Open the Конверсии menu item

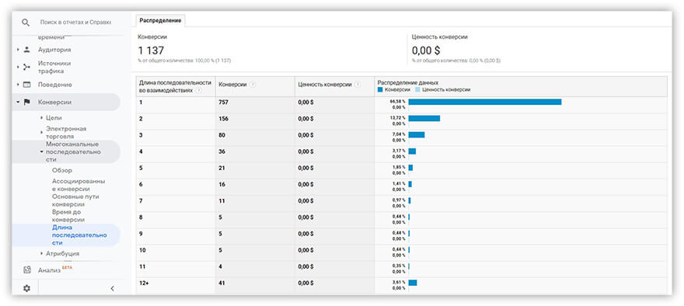55,102
